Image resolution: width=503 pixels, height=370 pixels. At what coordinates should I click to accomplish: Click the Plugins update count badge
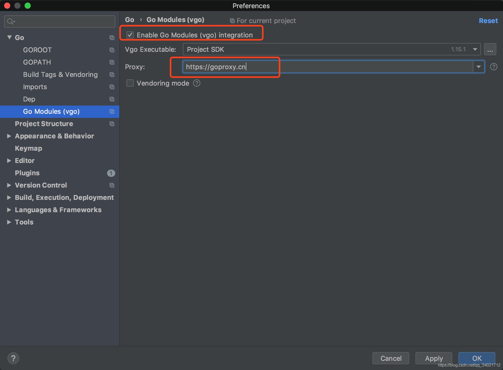pyautogui.click(x=111, y=173)
